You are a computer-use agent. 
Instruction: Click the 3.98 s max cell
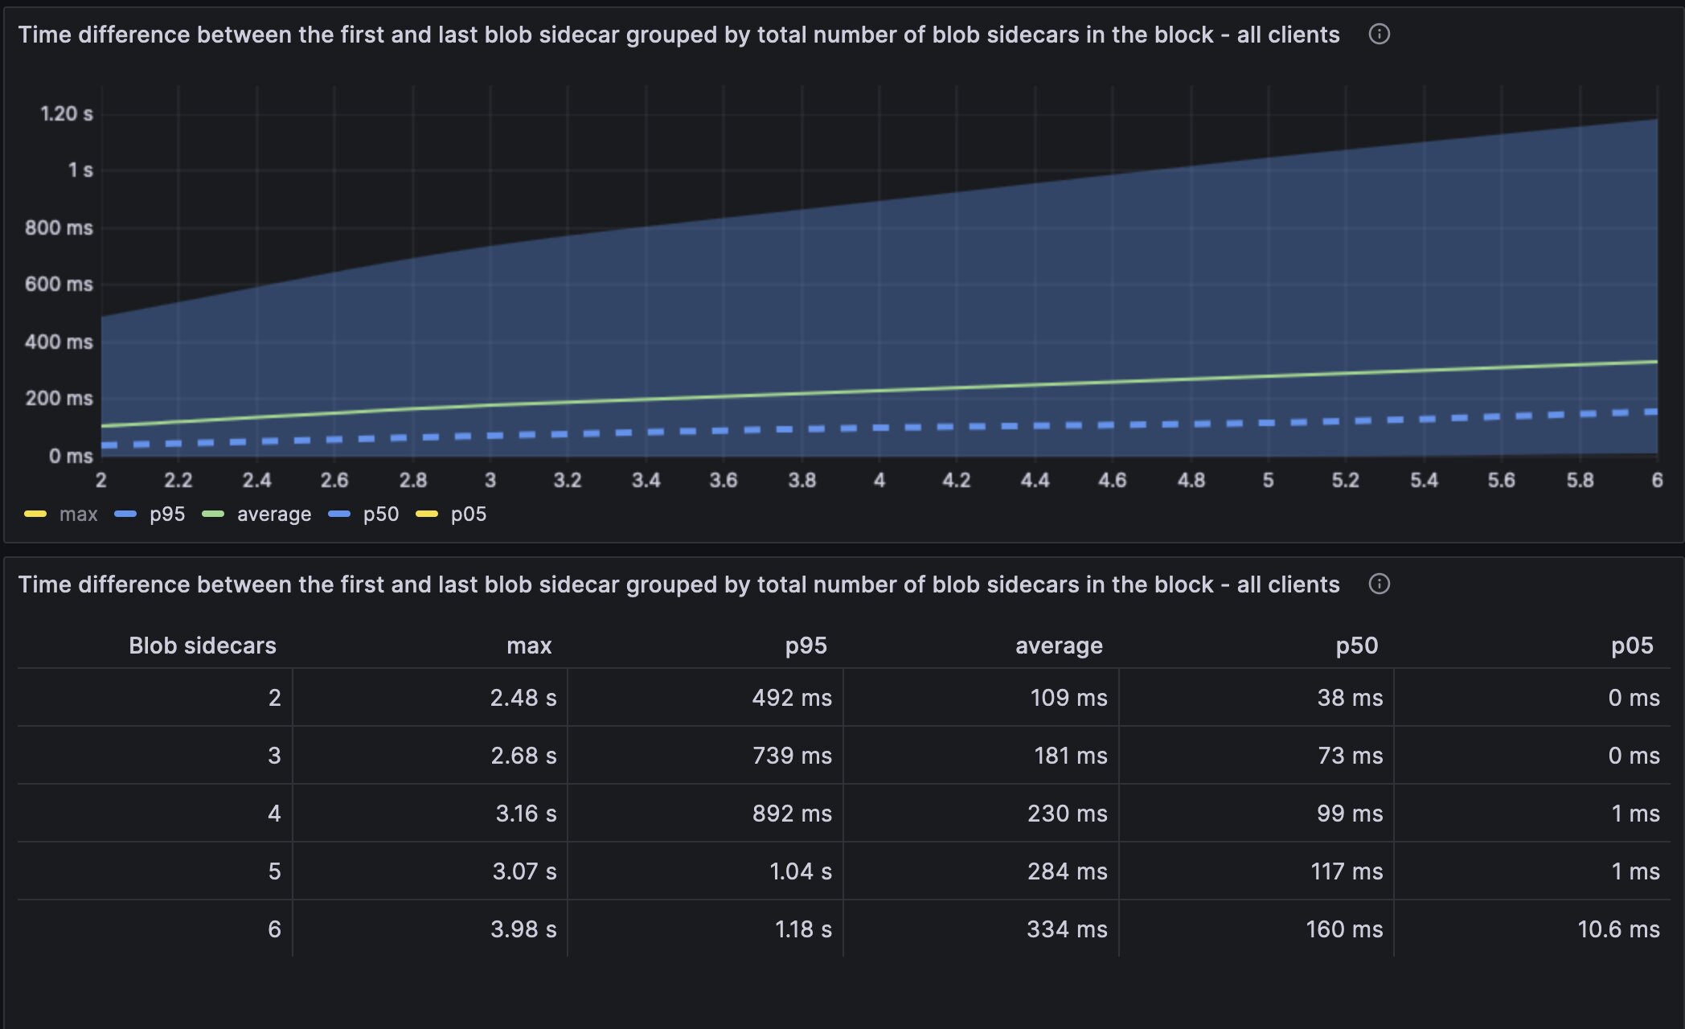523,929
